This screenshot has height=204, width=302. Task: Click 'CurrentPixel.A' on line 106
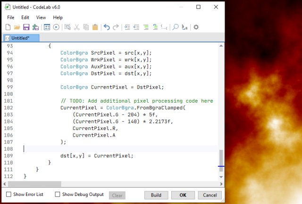tap(94, 135)
